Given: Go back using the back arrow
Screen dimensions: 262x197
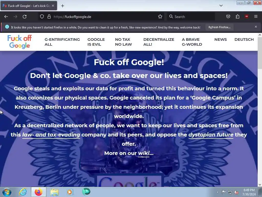Looking at the screenshot, I should click(6, 17).
